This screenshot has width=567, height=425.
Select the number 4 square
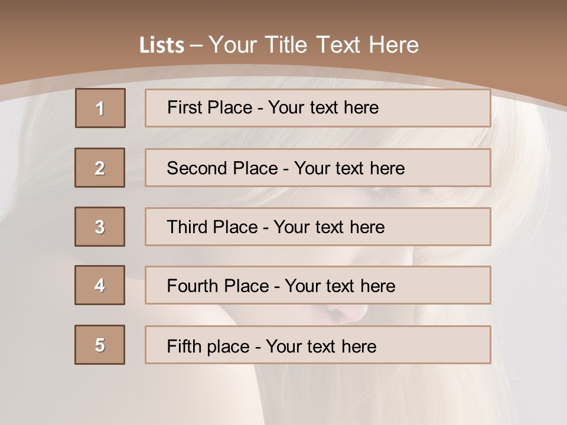[x=100, y=285]
